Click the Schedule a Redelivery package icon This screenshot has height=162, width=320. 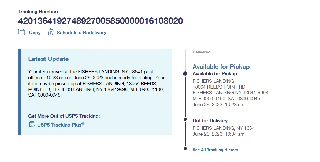coord(51,32)
